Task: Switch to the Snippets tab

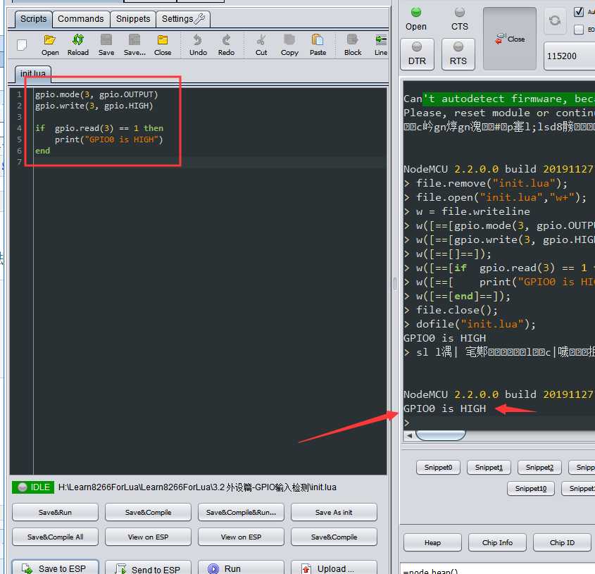Action: click(133, 18)
